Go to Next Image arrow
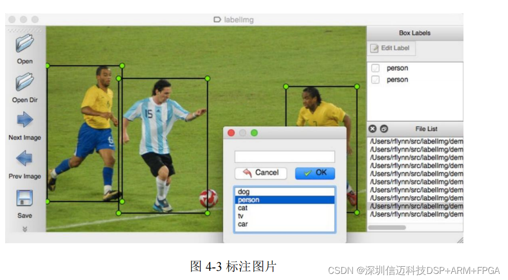The height and width of the screenshot is (280, 508). (x=25, y=120)
